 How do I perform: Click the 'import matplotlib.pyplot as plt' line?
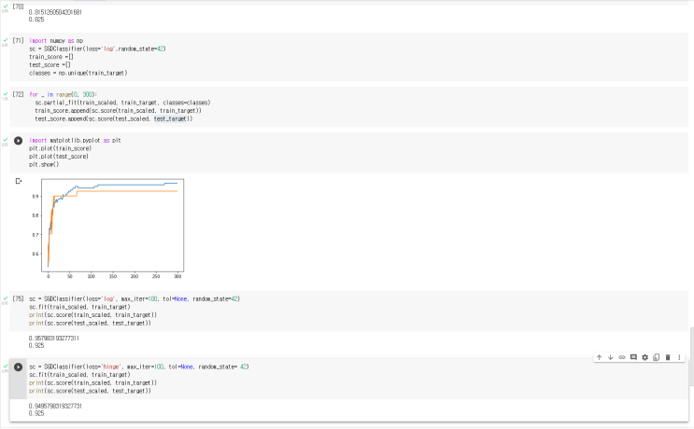tap(75, 141)
